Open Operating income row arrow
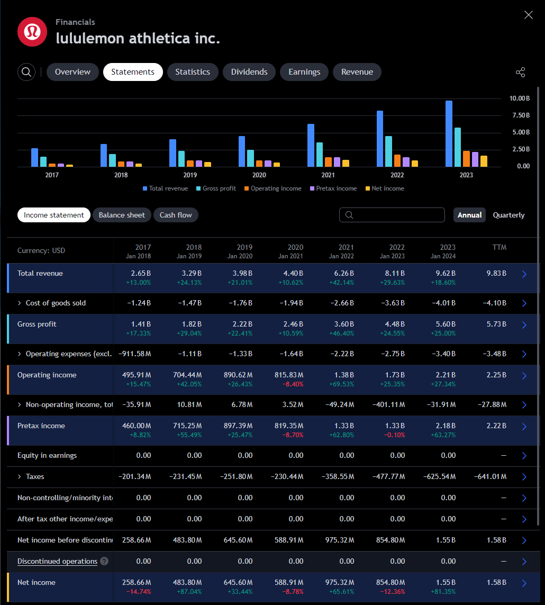This screenshot has width=545, height=605. pos(524,375)
